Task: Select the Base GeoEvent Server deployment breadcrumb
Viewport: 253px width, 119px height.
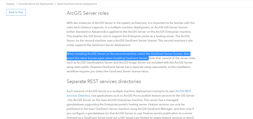Action: tap(77, 4)
